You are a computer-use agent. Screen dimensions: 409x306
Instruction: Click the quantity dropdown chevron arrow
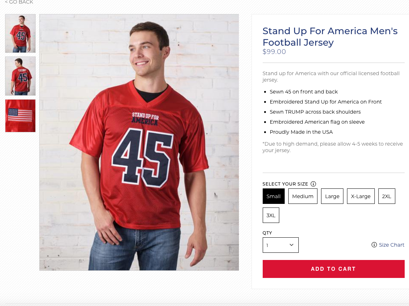pyautogui.click(x=292, y=245)
